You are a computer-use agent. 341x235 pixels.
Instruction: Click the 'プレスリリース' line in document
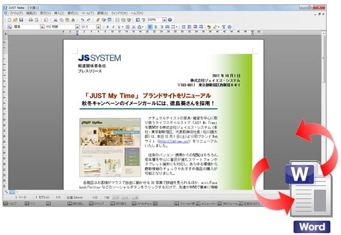(x=90, y=71)
